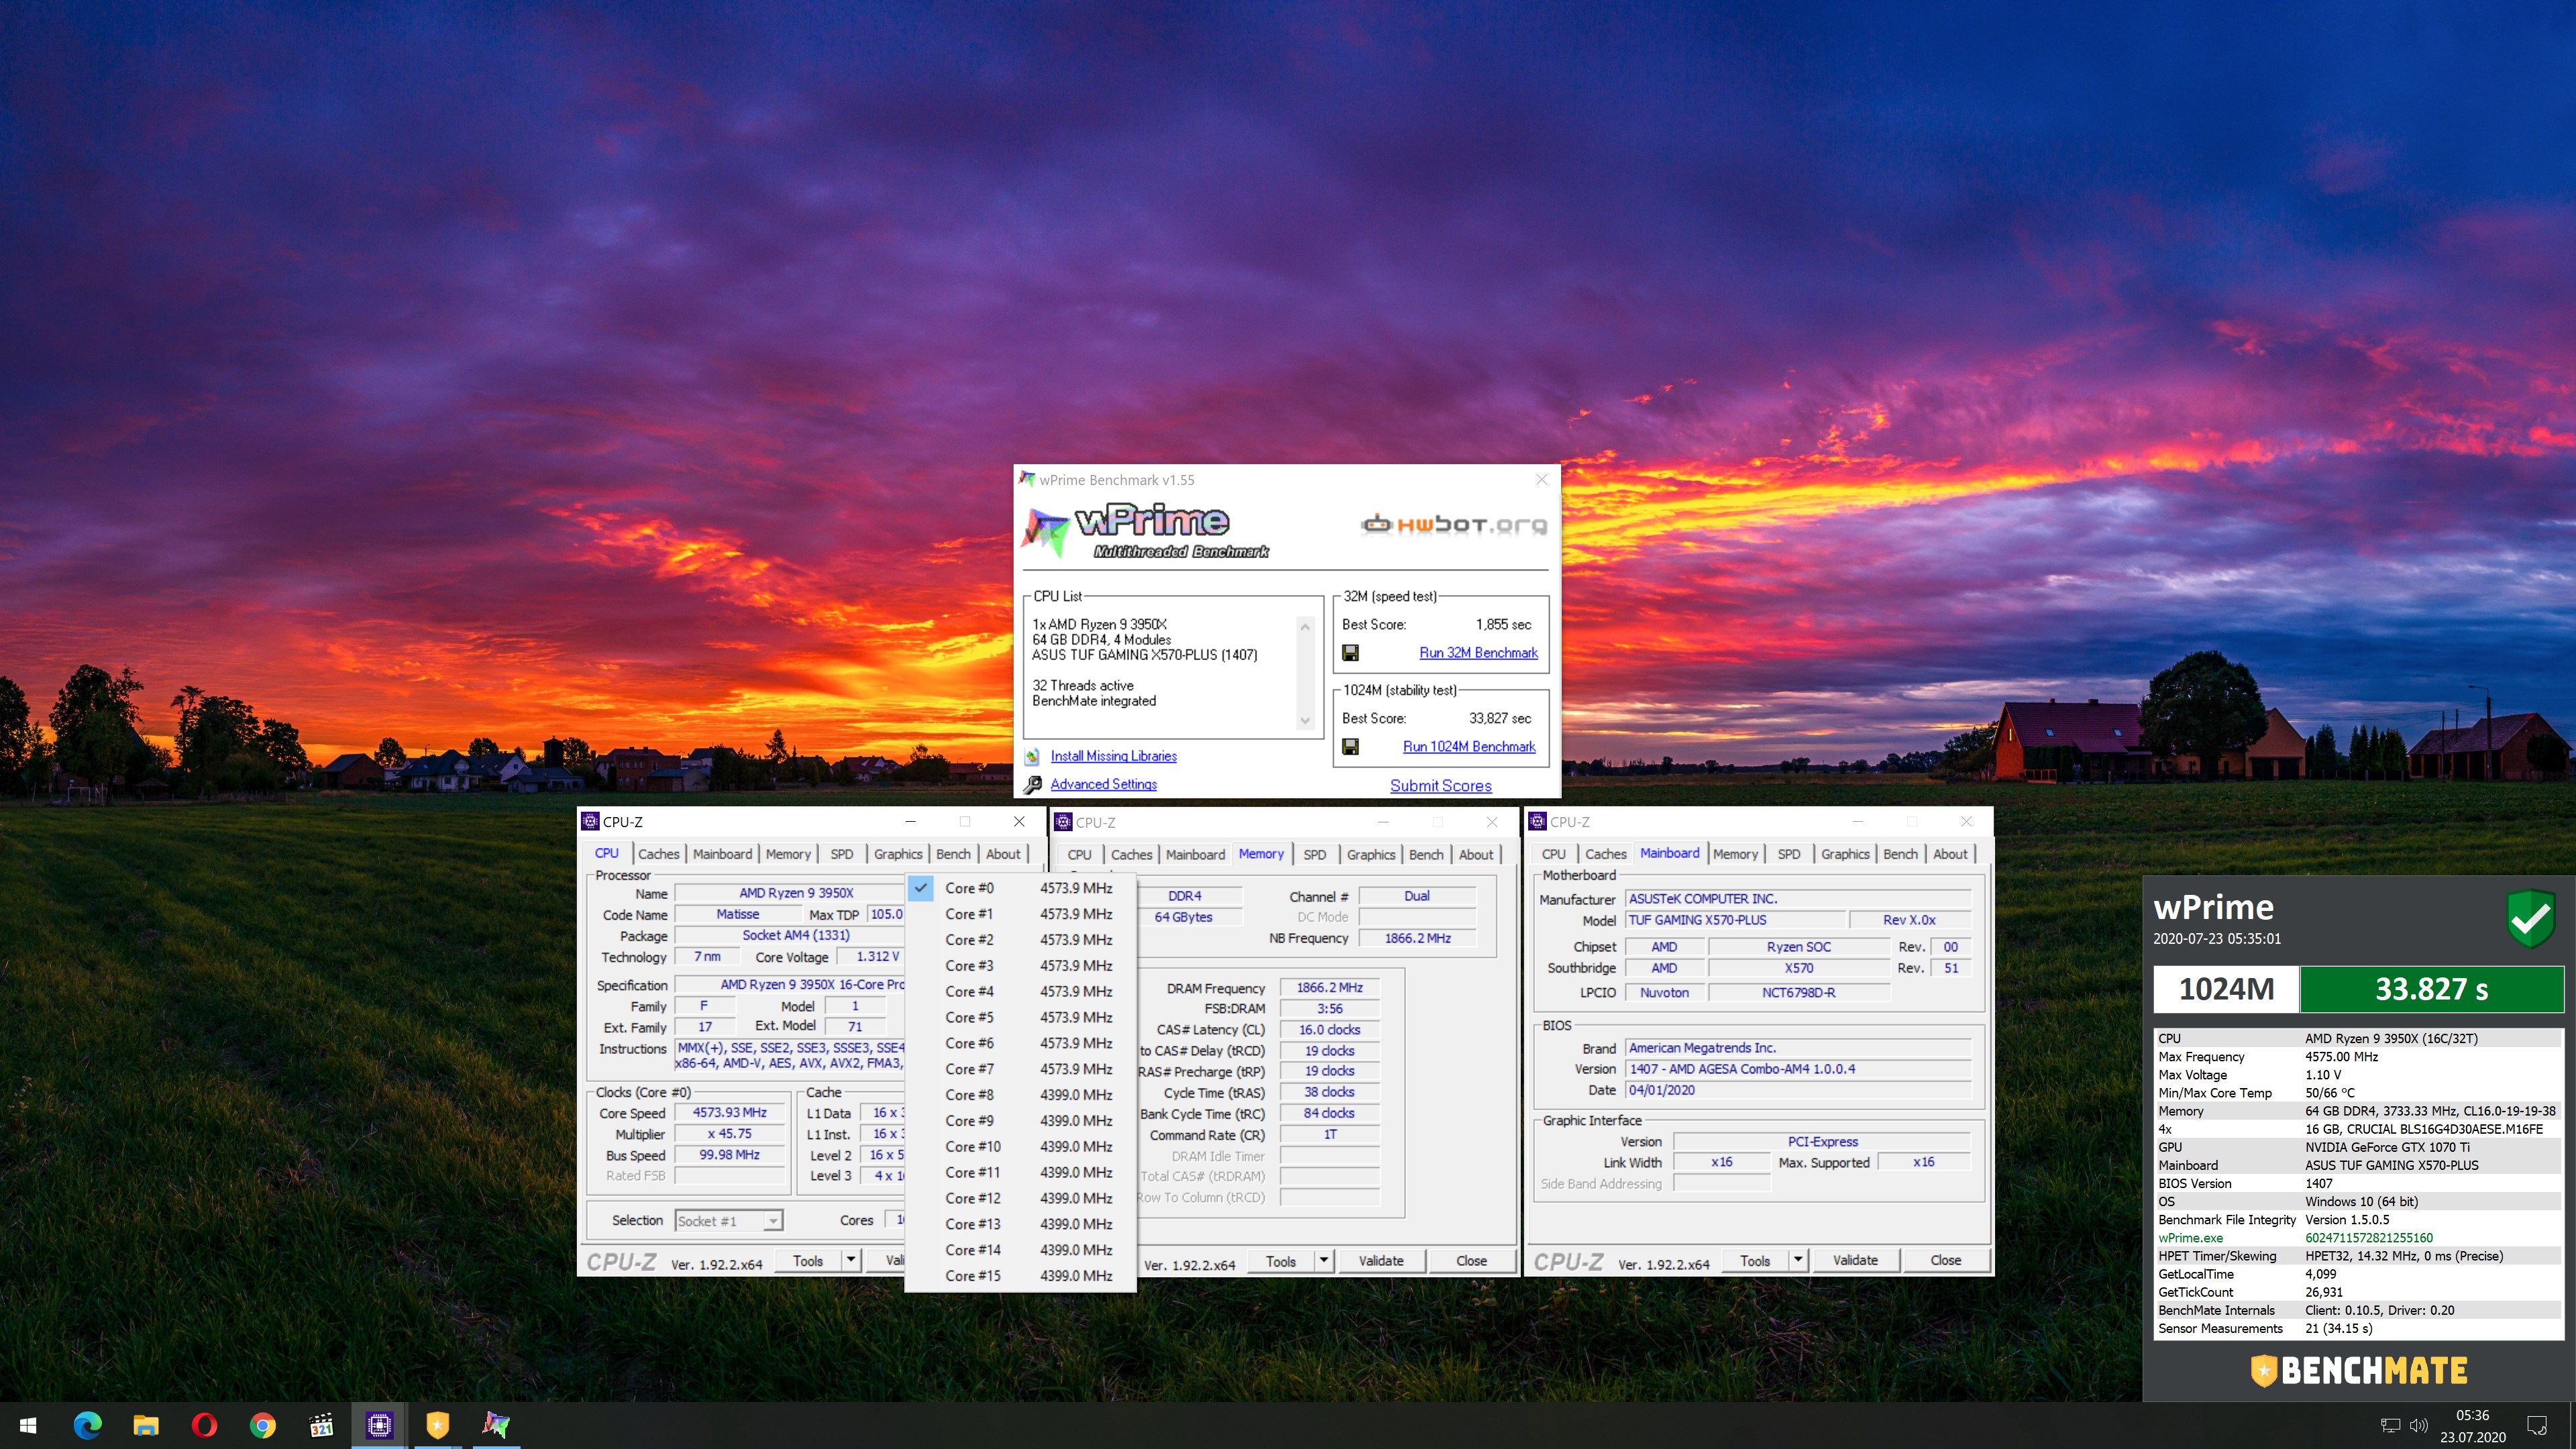The width and height of the screenshot is (2576, 1449).
Task: Expand Tools dropdown arrow in first CPU-Z
Action: point(851,1260)
